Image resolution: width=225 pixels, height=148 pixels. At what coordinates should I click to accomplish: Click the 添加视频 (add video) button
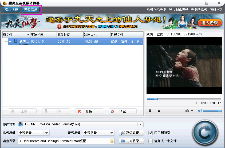click(x=11, y=10)
